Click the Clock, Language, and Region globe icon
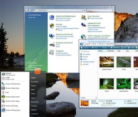The width and height of the screenshot is (138, 117). (x=84, y=37)
